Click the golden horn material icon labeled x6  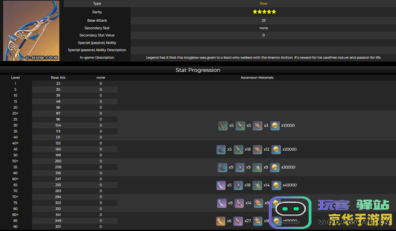click(x=220, y=221)
